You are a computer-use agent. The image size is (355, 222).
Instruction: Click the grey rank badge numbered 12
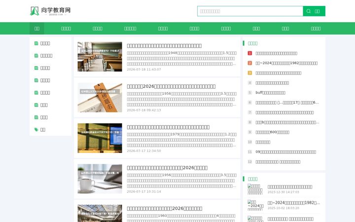point(249,162)
